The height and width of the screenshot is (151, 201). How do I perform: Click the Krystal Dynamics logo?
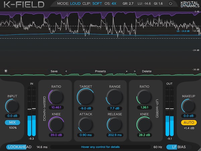tap(190, 4)
